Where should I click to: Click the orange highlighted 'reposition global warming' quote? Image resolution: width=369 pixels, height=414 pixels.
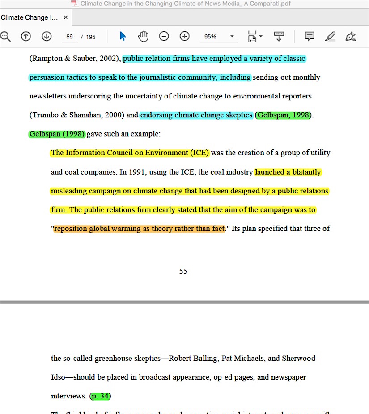pyautogui.click(x=139, y=229)
